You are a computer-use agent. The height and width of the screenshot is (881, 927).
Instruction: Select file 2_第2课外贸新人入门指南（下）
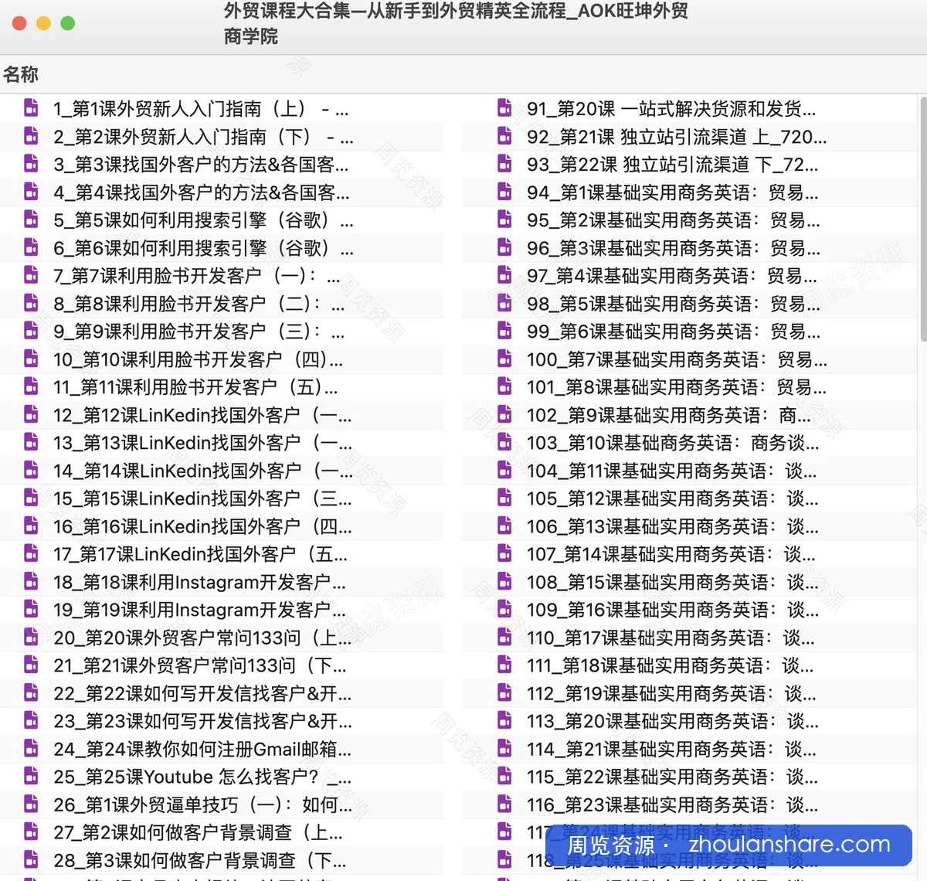pos(204,137)
